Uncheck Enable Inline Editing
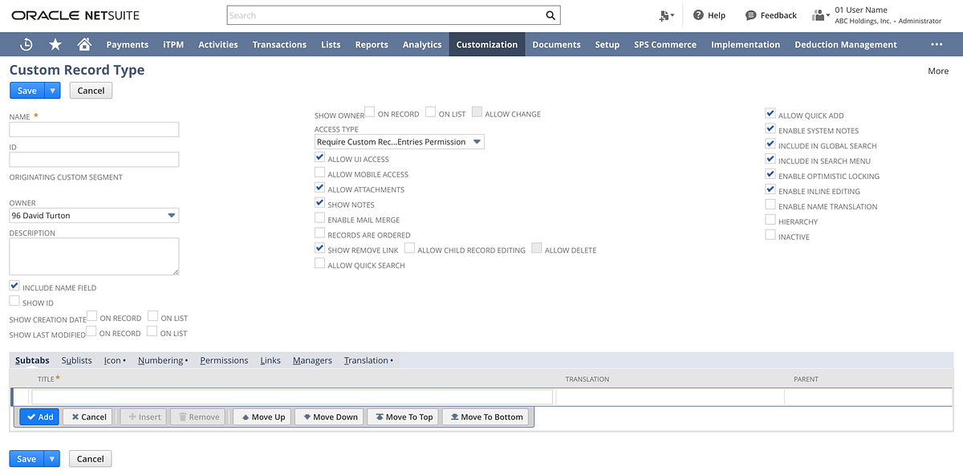Viewport: 963px width, 475px height. point(770,189)
